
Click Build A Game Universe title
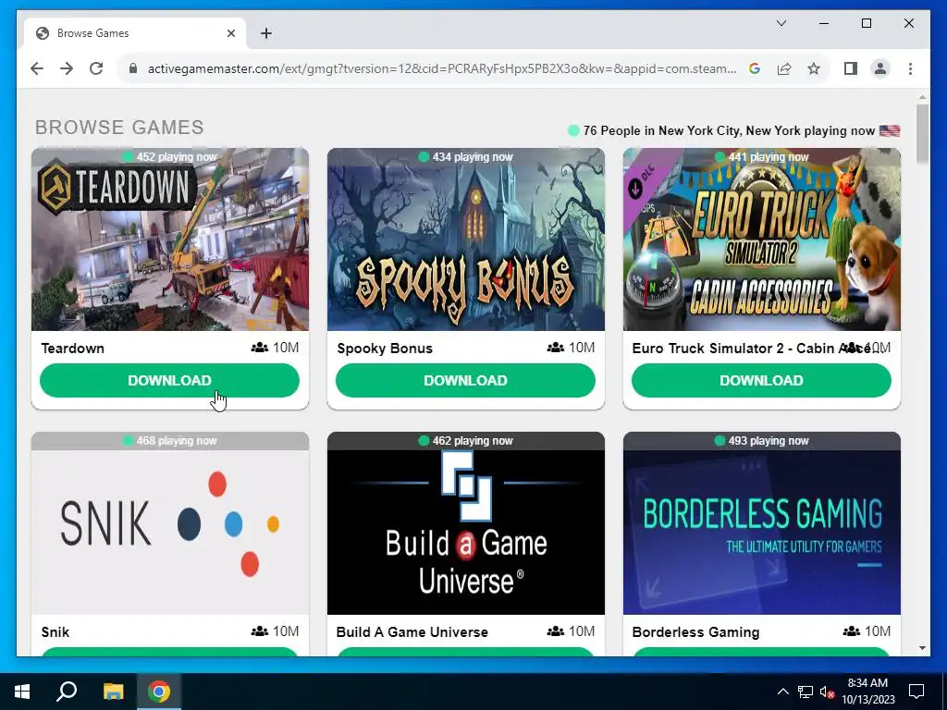(412, 632)
